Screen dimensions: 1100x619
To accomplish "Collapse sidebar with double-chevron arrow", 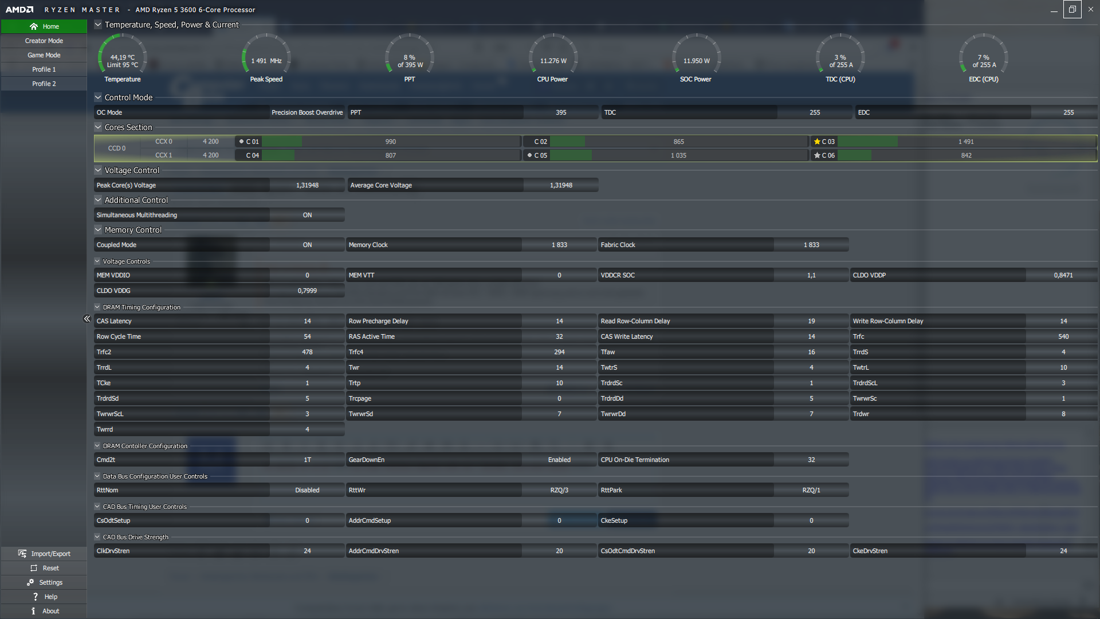I will tap(87, 319).
